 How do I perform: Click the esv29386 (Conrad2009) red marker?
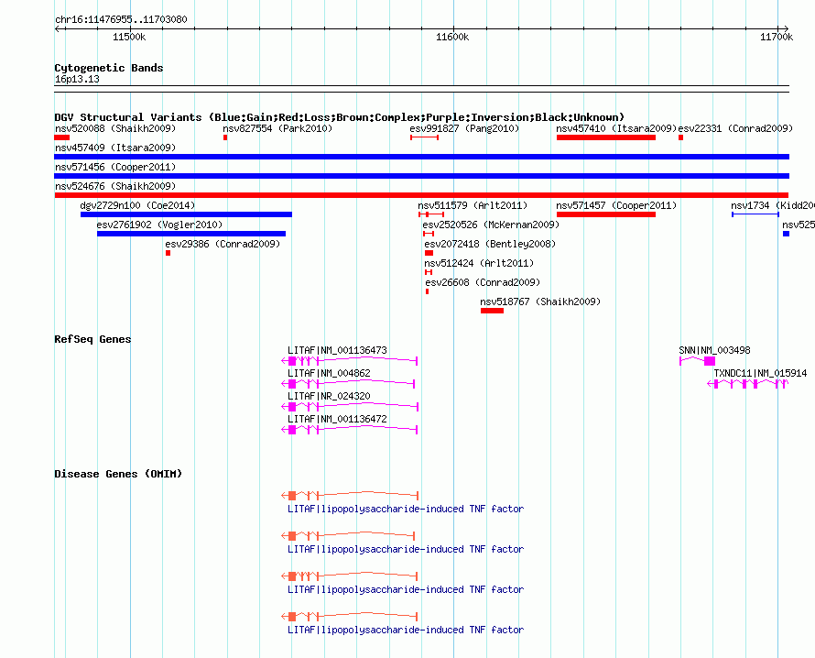(168, 253)
